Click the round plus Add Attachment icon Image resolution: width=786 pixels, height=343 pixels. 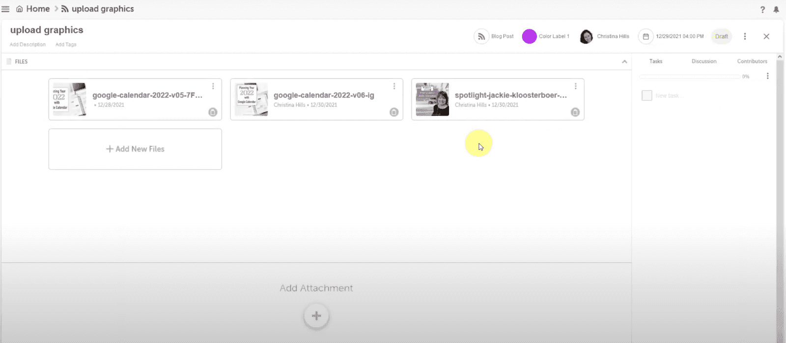pos(316,316)
